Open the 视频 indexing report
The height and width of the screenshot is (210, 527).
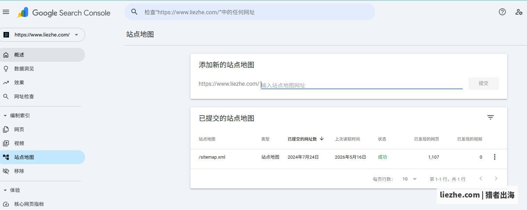point(42,143)
